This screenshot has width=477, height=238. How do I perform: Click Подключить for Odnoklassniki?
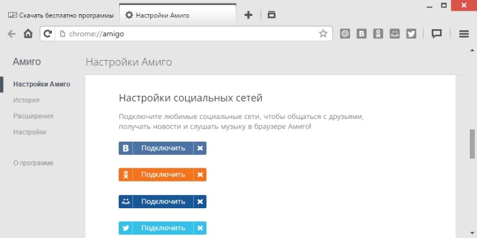[163, 174]
